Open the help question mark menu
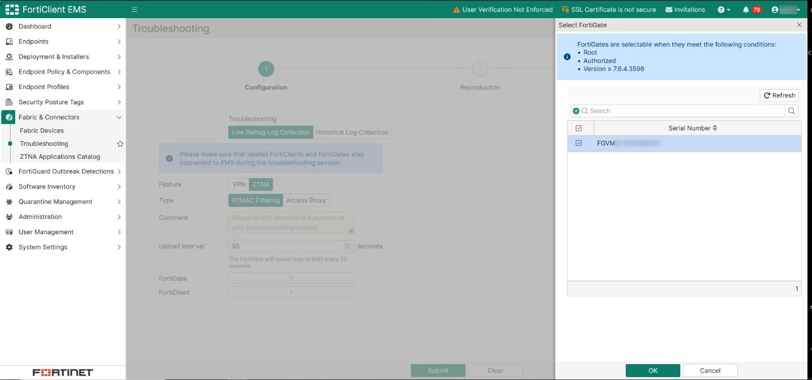 pyautogui.click(x=724, y=10)
